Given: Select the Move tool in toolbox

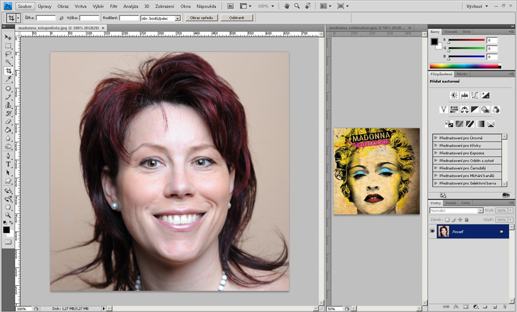Looking at the screenshot, I should tap(9, 37).
